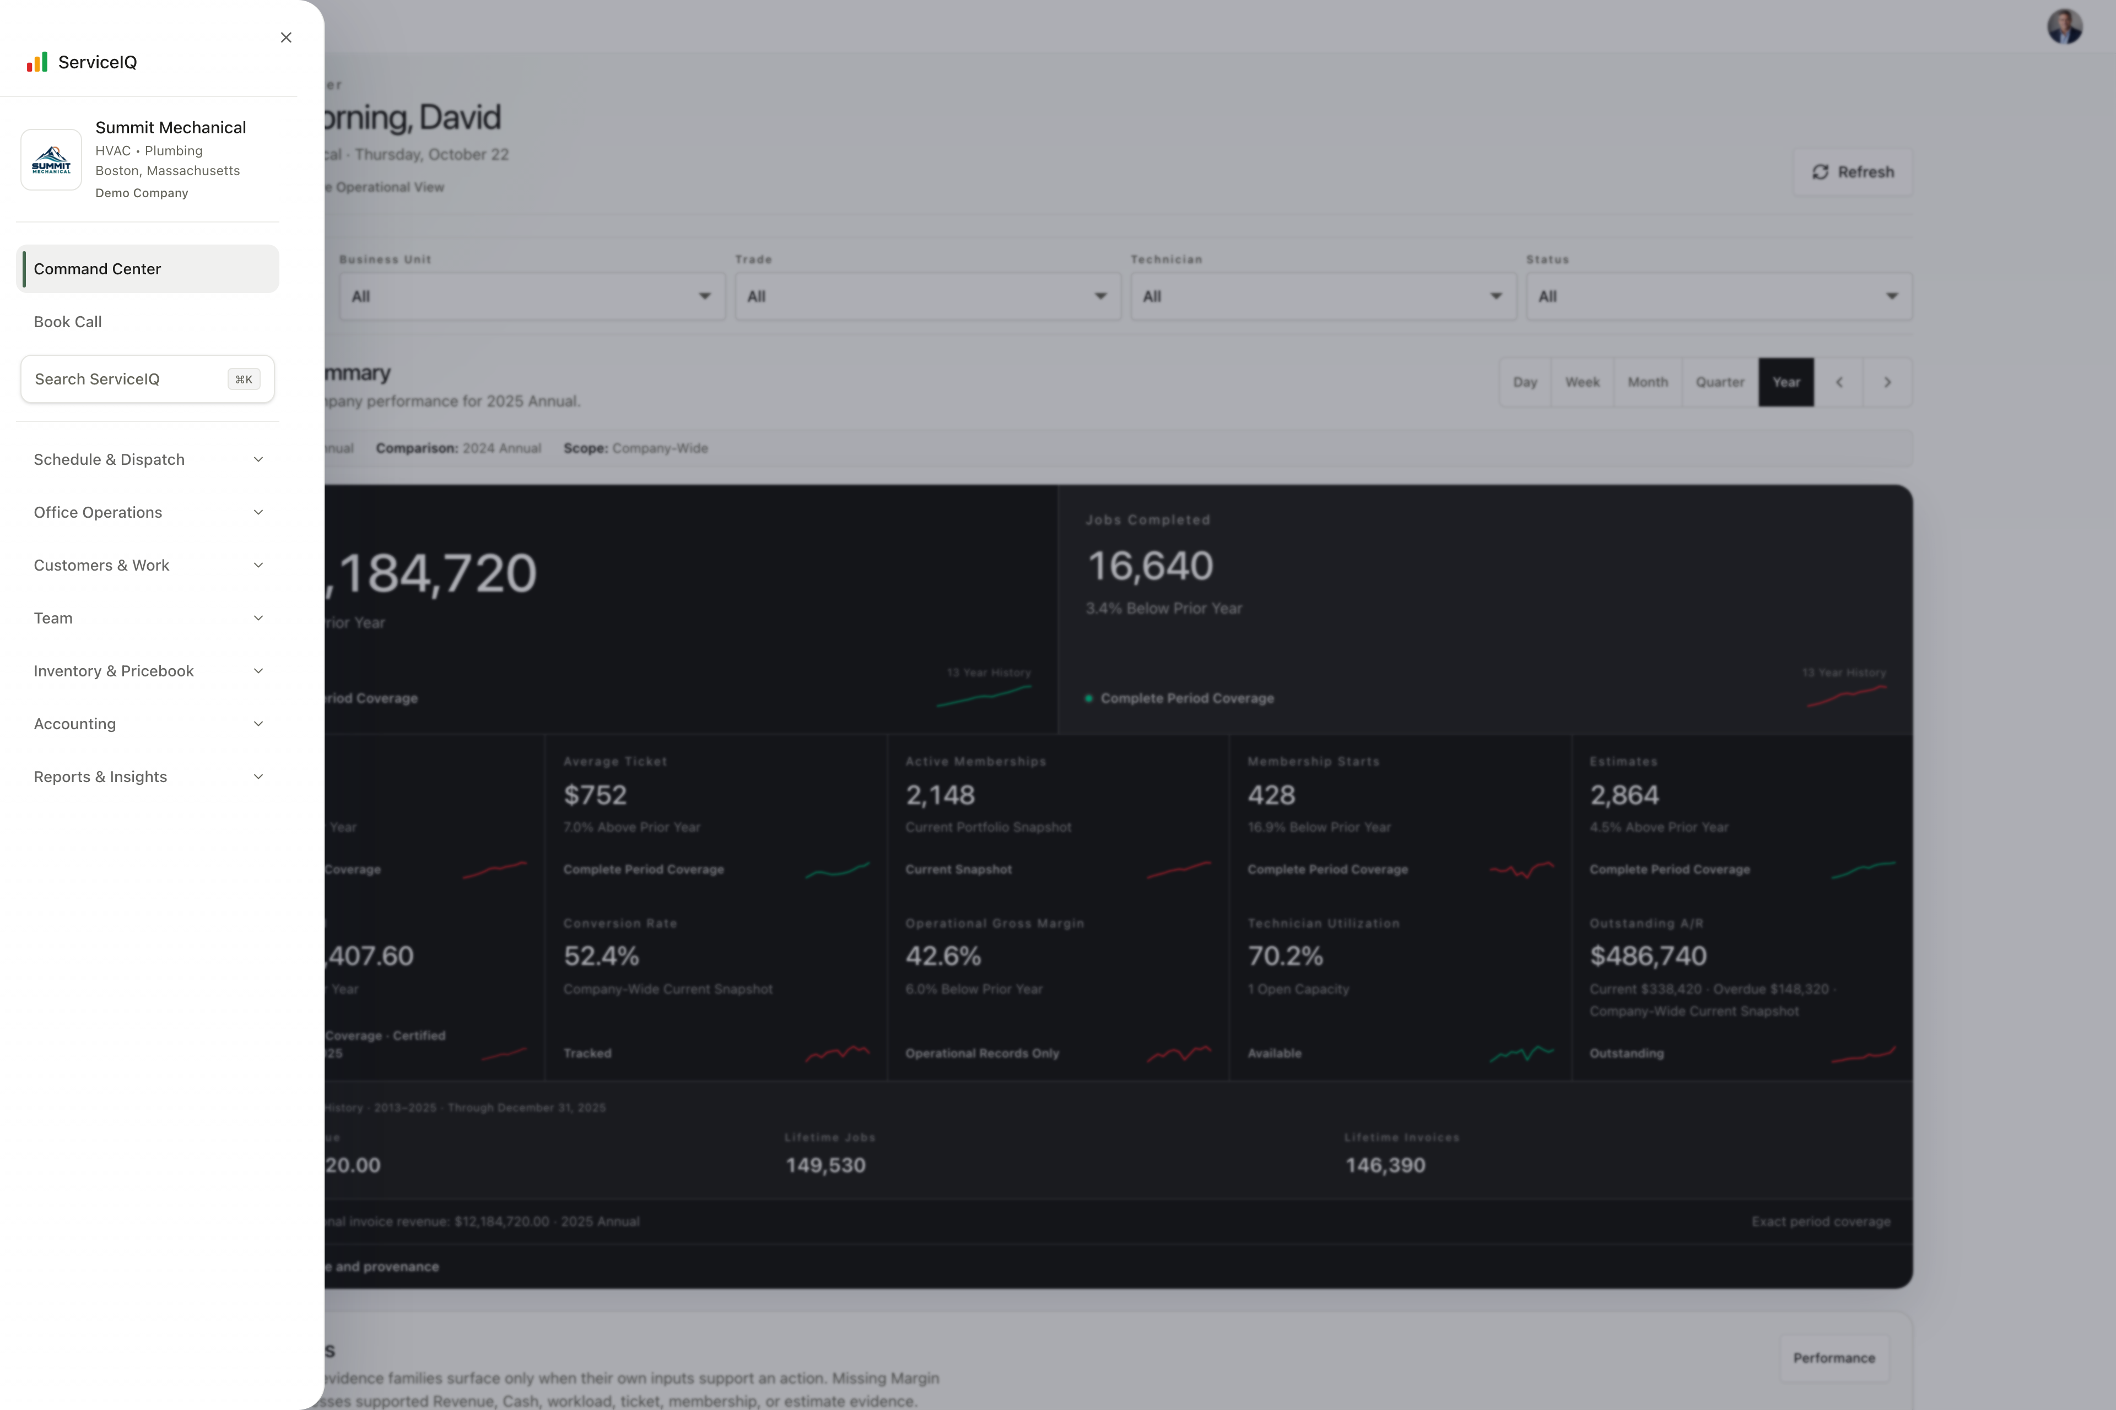This screenshot has width=2116, height=1410.
Task: Expand Customers & Work section
Action: coord(148,565)
